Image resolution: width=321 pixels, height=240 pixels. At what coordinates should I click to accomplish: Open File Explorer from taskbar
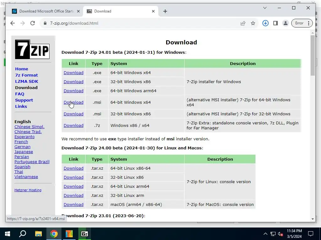(x=38, y=234)
